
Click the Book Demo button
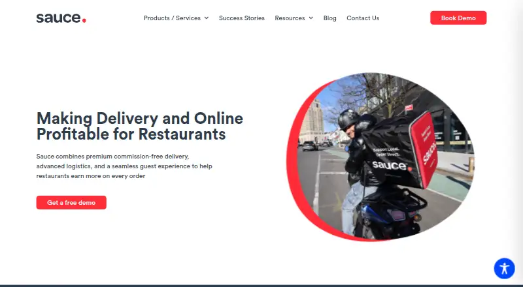coord(458,18)
